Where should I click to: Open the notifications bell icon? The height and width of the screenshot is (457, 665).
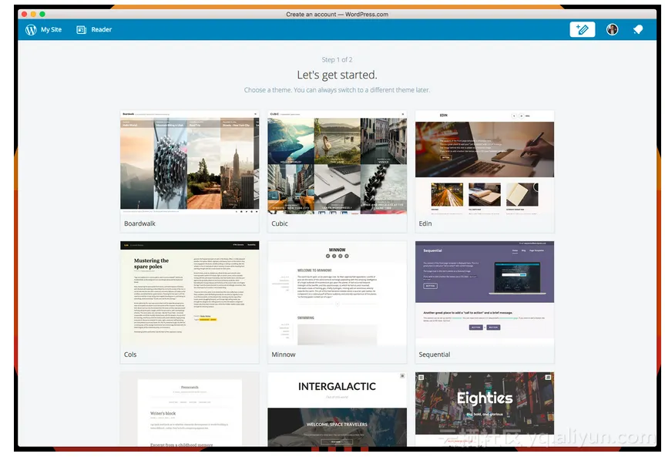click(x=637, y=29)
